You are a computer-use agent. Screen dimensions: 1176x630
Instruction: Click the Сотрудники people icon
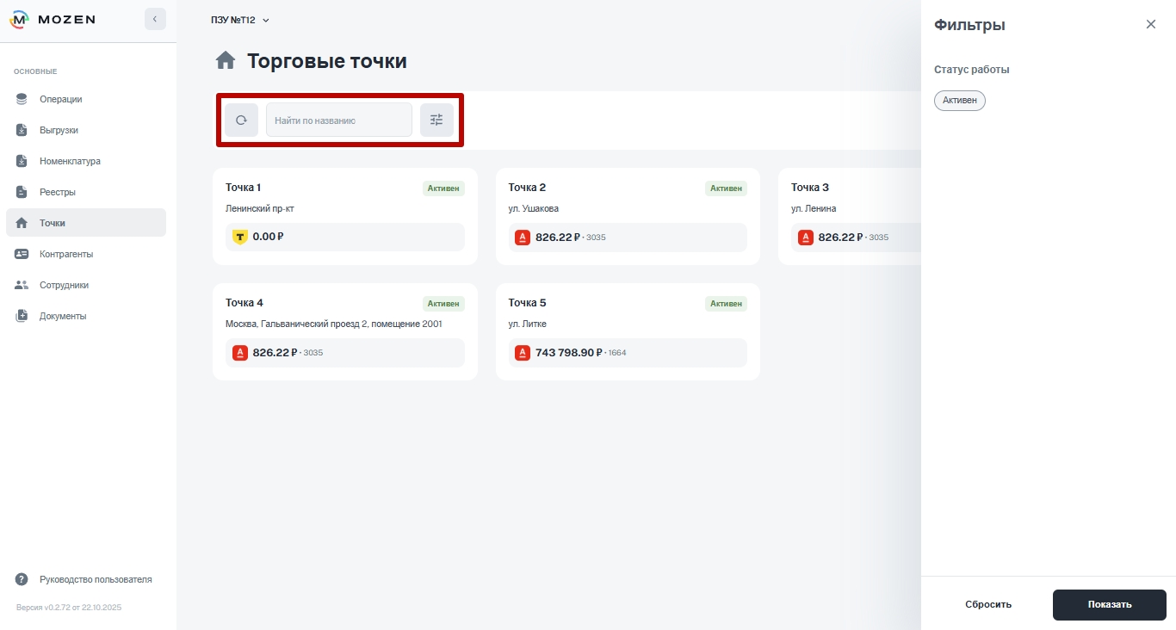point(22,285)
